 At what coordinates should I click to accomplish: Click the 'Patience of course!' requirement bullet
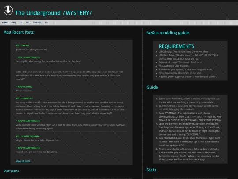point(180,62)
